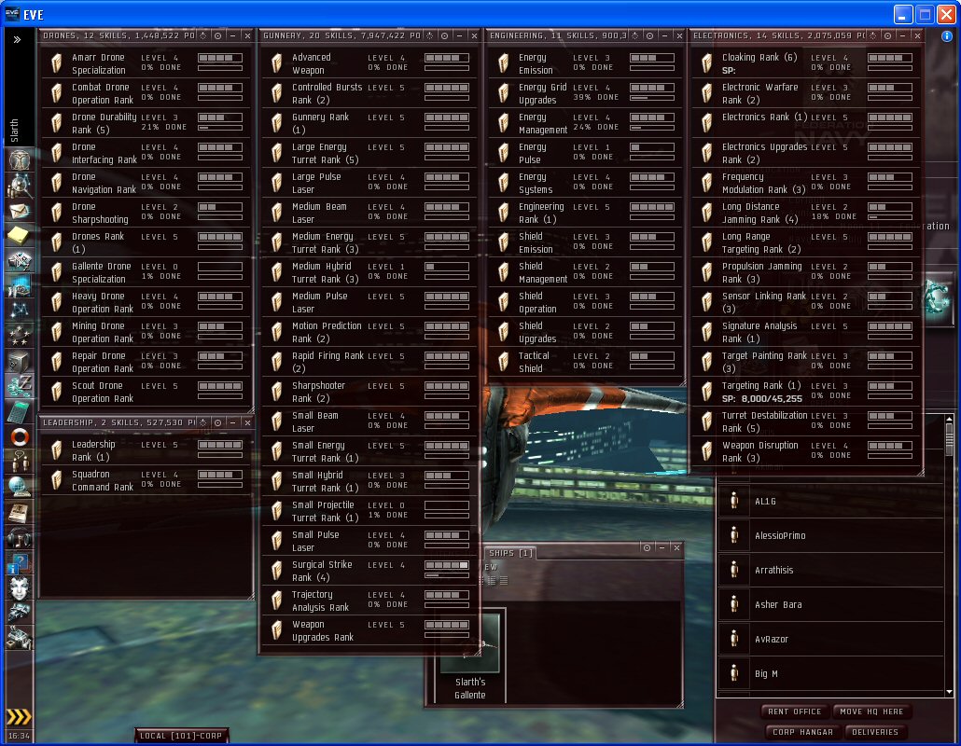The width and height of the screenshot is (961, 746).
Task: Click the Leadership Rank (1) skill book icon
Action: (56, 450)
